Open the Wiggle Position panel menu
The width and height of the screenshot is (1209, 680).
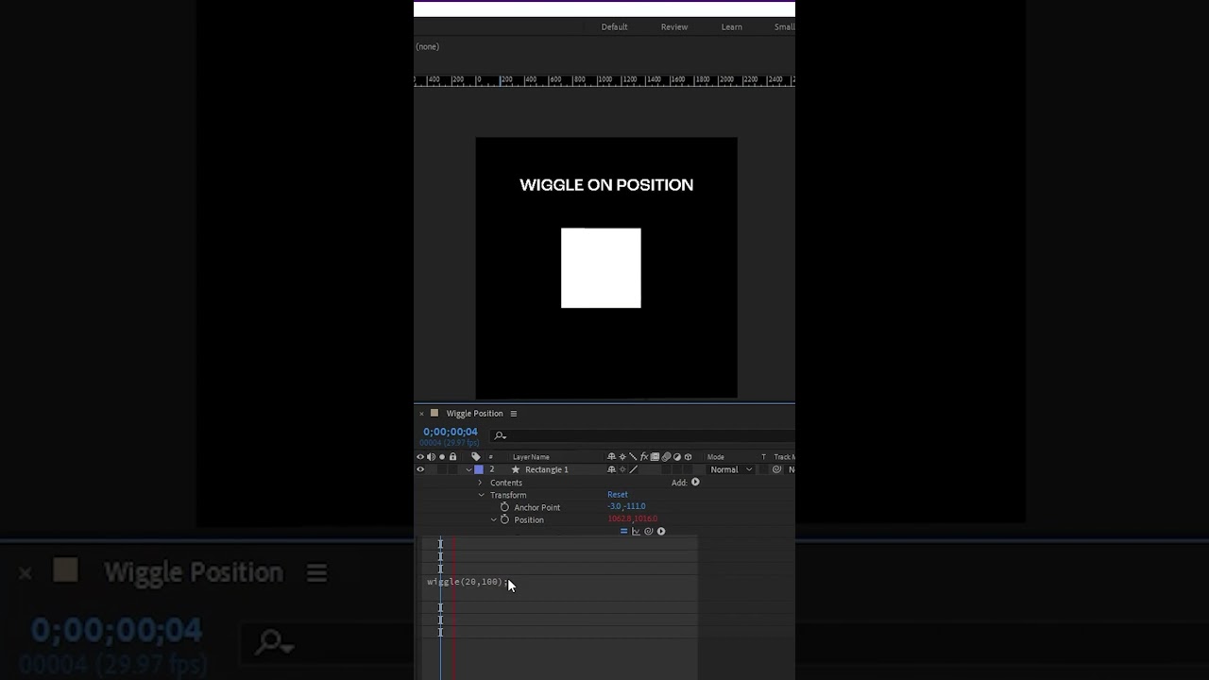pyautogui.click(x=514, y=414)
